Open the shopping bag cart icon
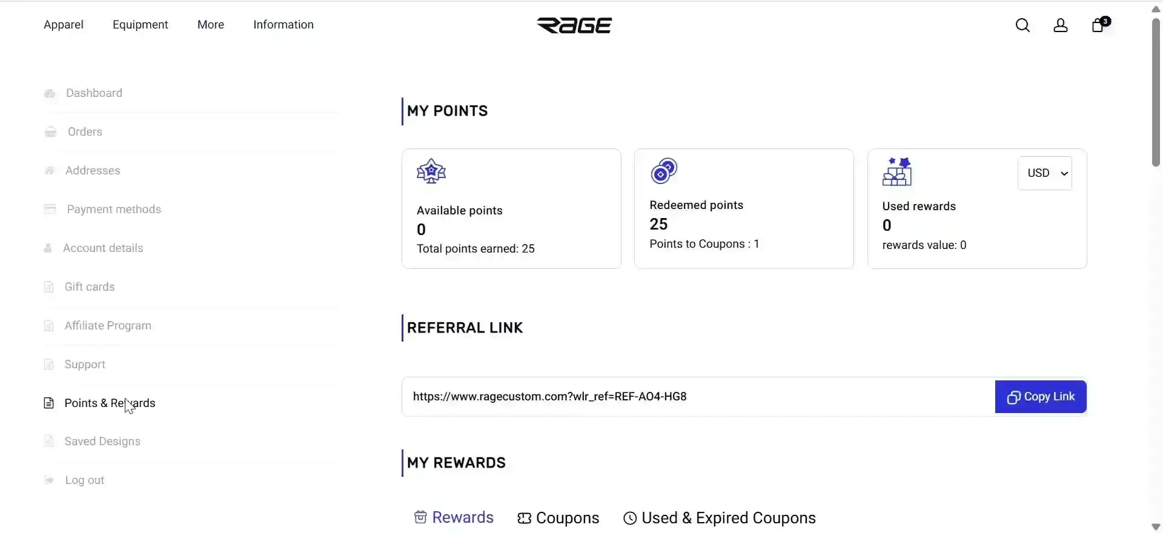 1098,25
